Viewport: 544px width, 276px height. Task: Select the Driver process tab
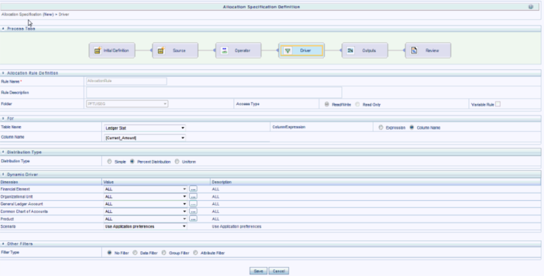point(301,51)
